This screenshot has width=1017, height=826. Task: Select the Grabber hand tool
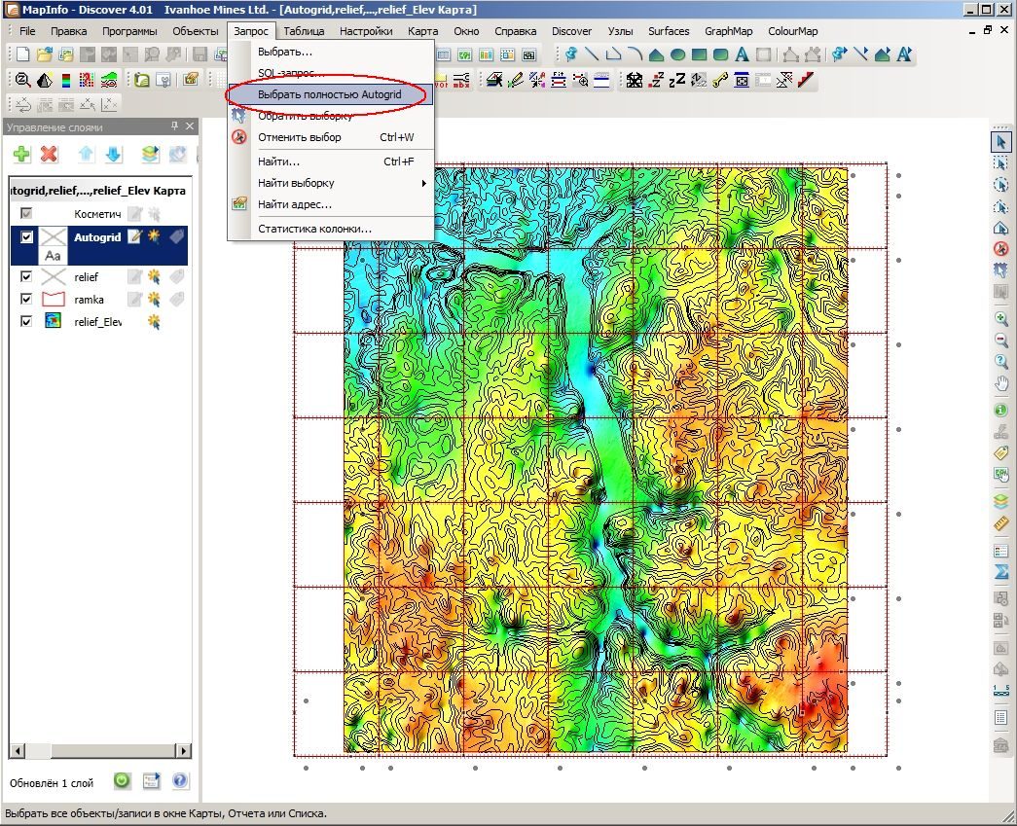[x=1000, y=384]
